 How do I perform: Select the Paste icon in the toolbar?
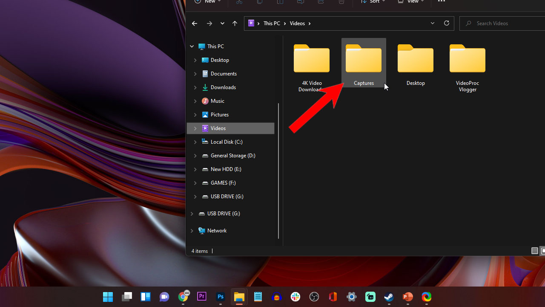click(280, 2)
